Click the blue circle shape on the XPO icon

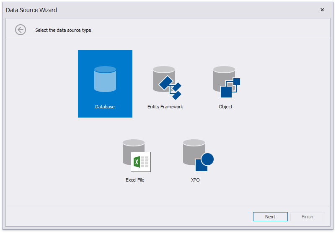click(207, 159)
